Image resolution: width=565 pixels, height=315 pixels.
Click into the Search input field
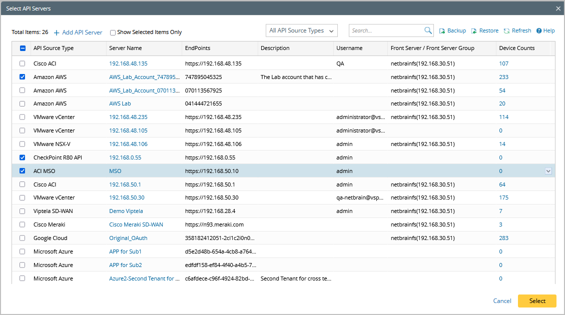pos(385,30)
